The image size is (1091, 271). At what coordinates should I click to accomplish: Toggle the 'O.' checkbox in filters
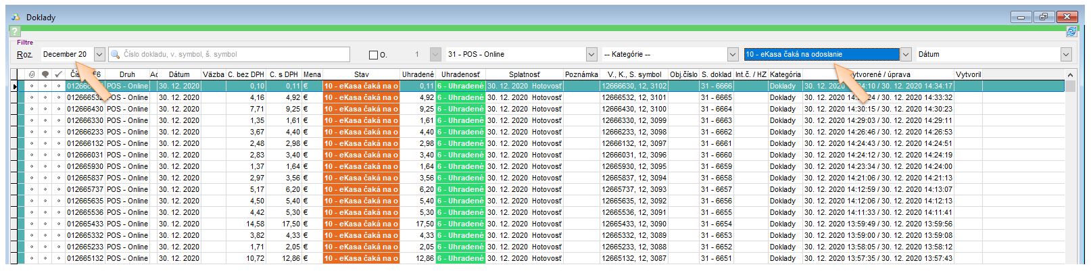(373, 55)
